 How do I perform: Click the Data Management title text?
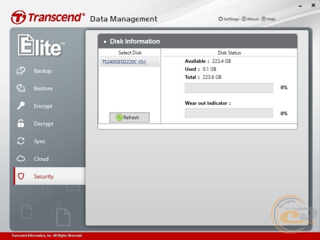(123, 19)
